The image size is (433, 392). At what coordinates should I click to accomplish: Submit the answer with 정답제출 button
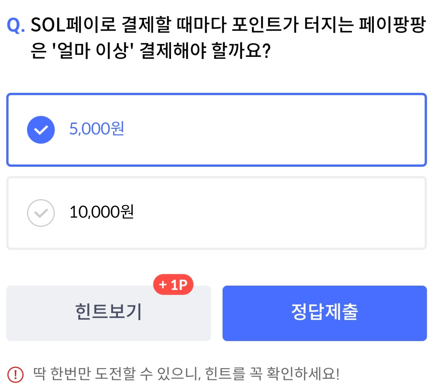(x=325, y=313)
